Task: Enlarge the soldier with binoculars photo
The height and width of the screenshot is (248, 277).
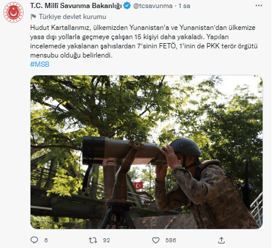Action: click(x=146, y=152)
